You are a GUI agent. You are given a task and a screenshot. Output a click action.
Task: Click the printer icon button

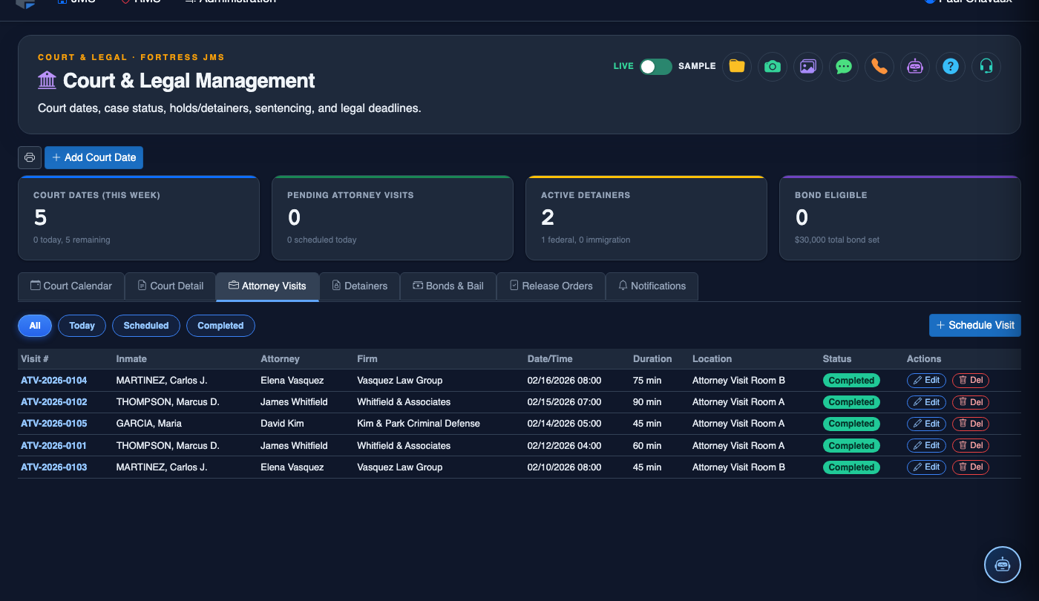pyautogui.click(x=30, y=157)
